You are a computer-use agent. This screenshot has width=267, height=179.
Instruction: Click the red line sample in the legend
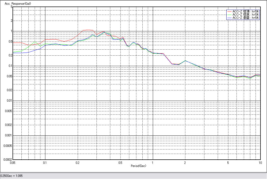pos(229,11)
